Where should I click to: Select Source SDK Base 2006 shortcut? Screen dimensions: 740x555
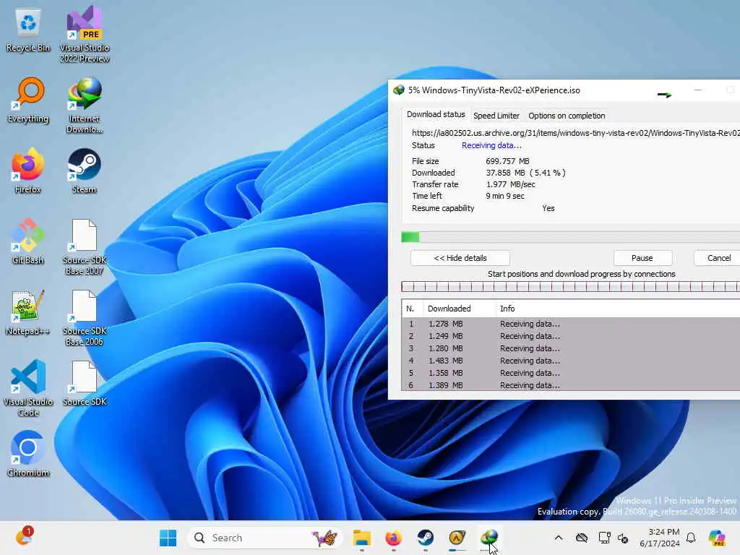85,318
